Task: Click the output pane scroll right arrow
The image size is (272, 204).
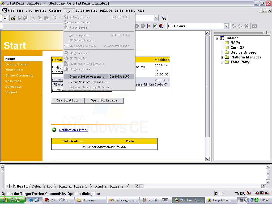Action: pos(263,186)
